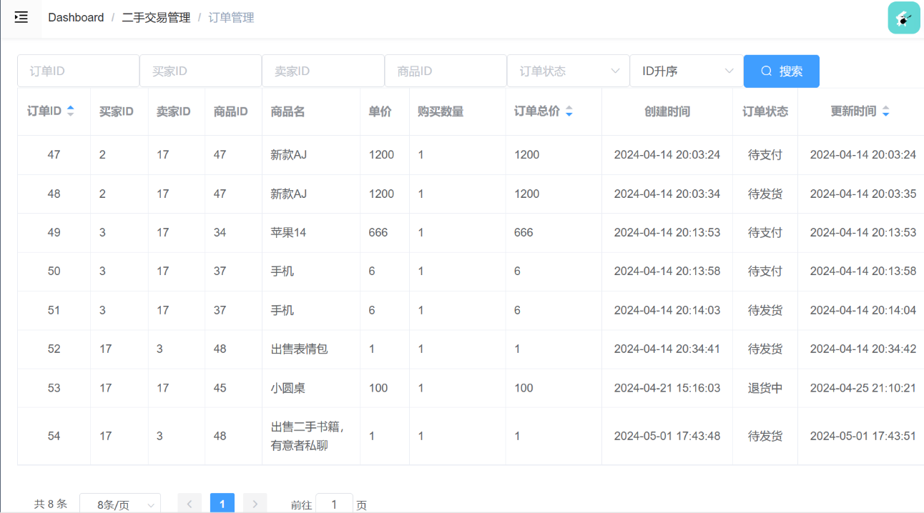Open the 8条/页 page size dropdown

[x=120, y=504]
